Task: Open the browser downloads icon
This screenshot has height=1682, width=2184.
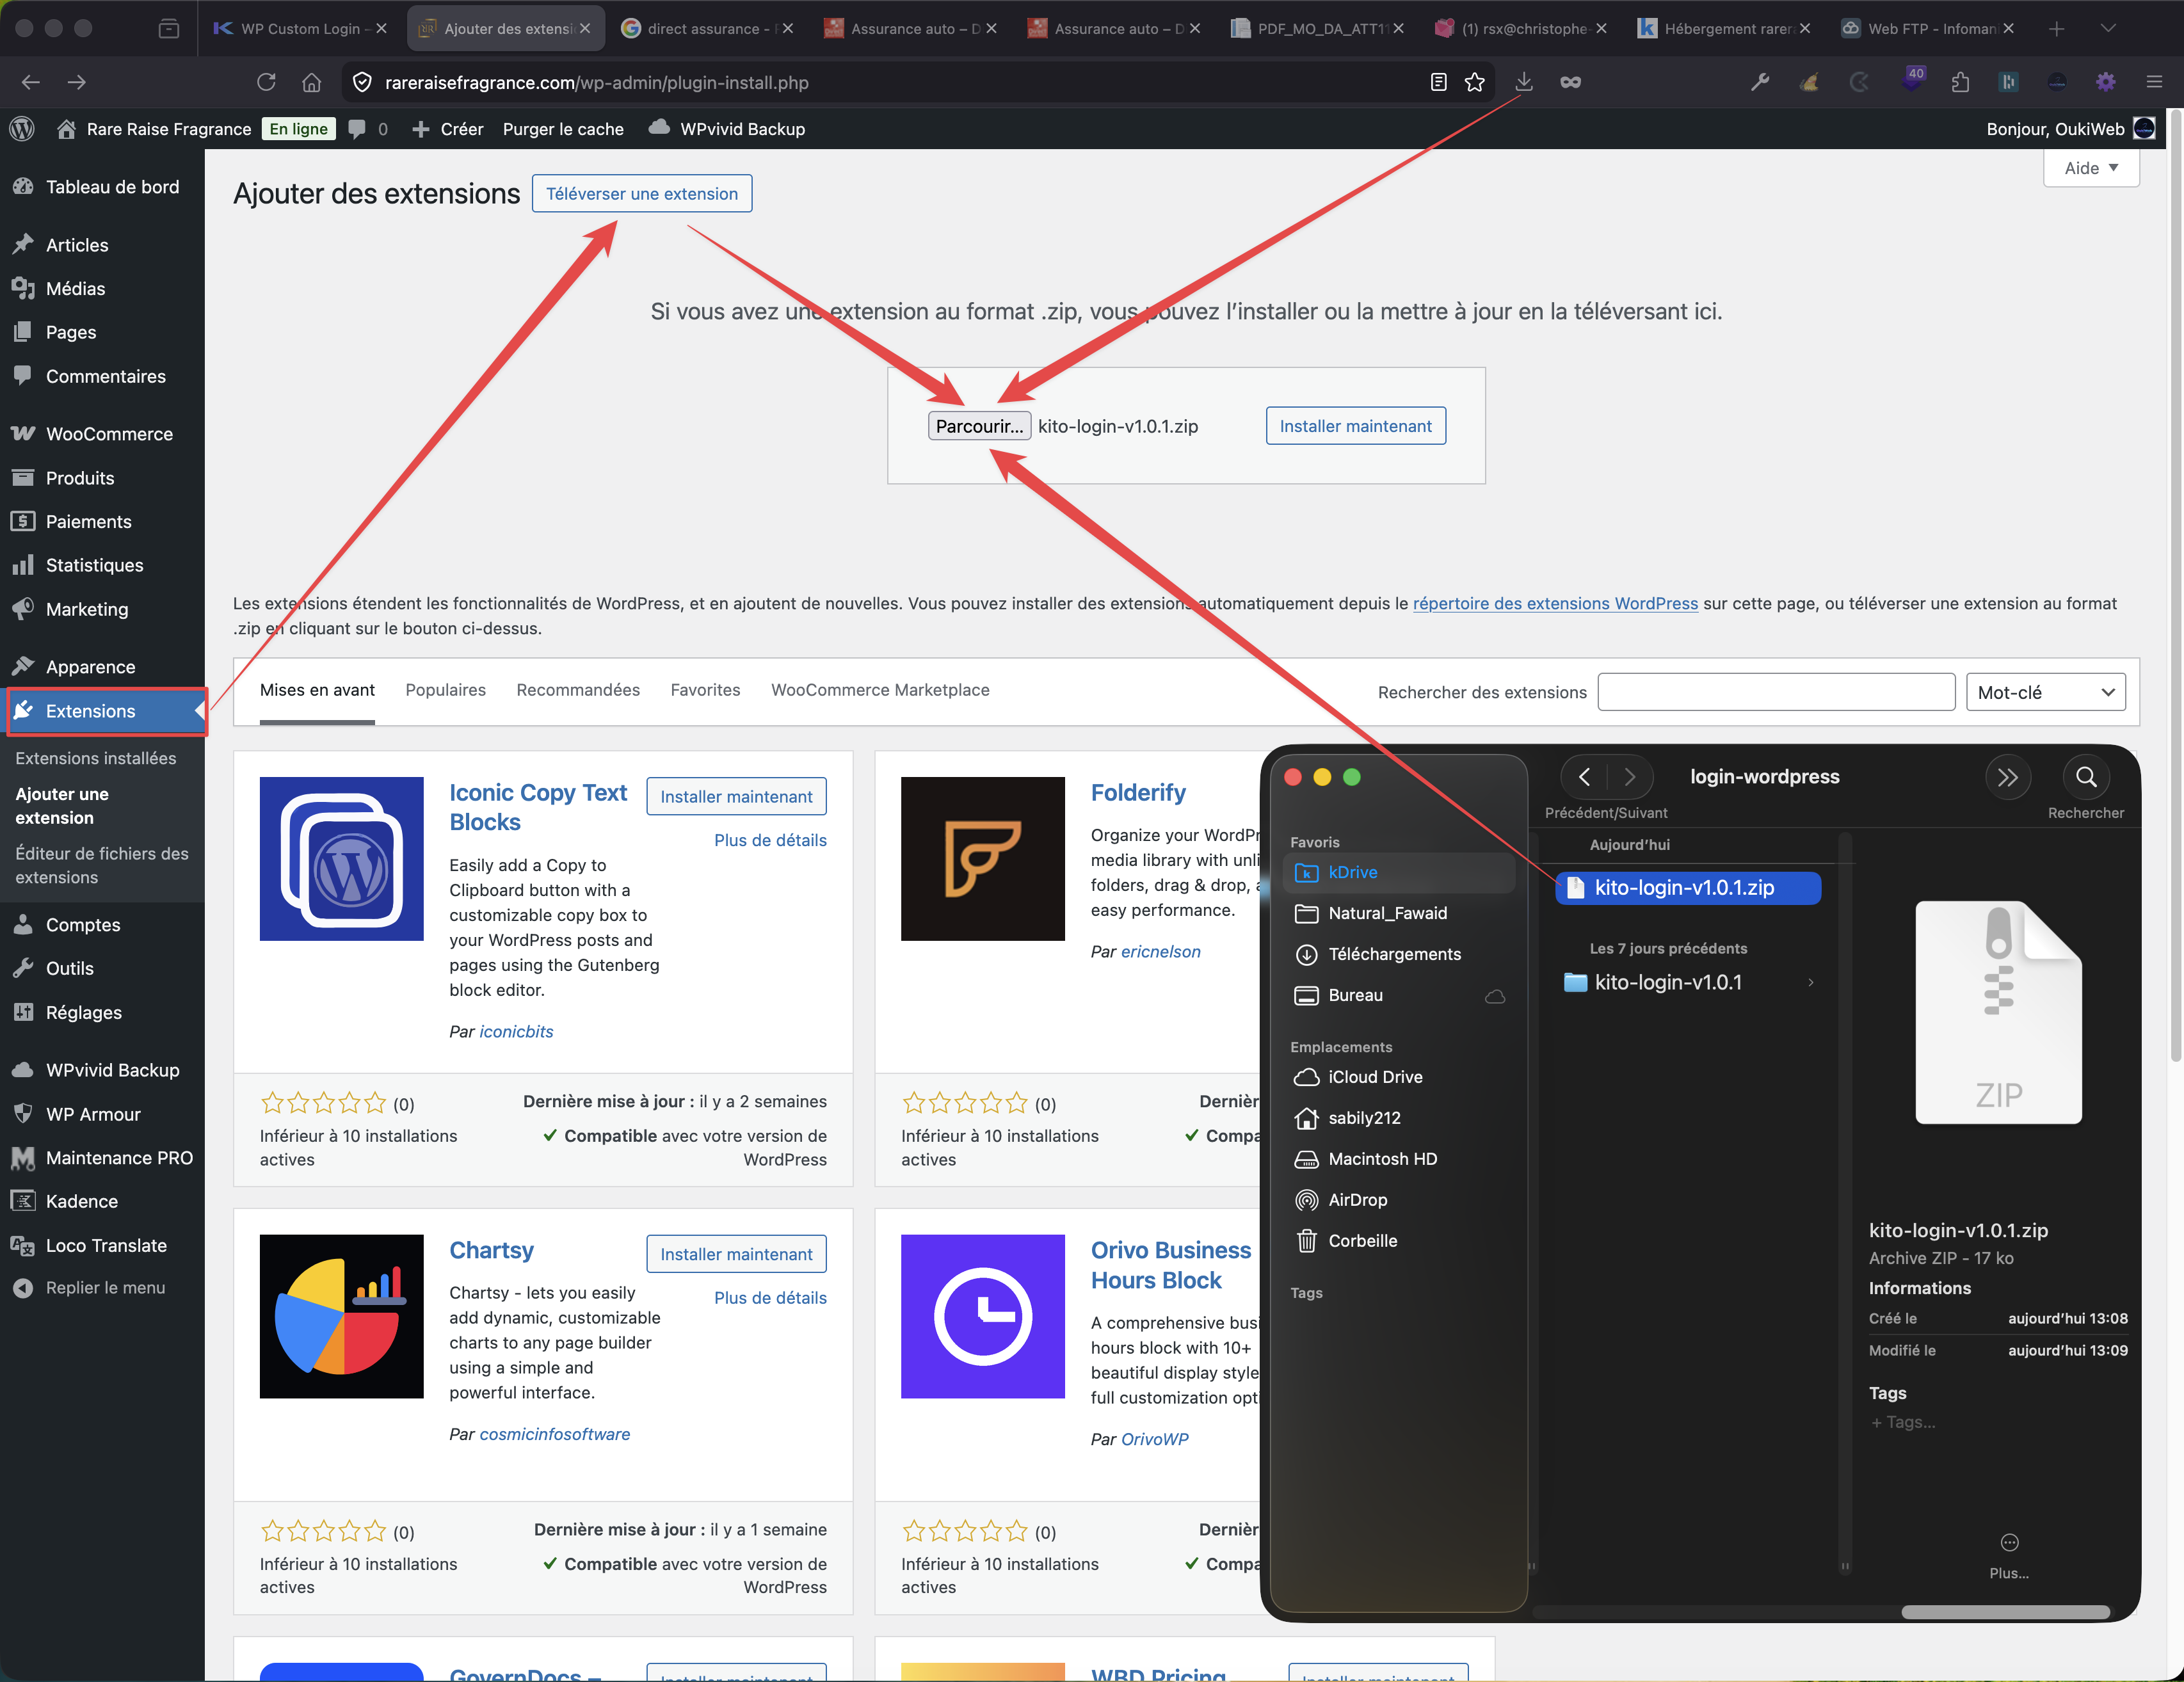Action: click(1523, 82)
